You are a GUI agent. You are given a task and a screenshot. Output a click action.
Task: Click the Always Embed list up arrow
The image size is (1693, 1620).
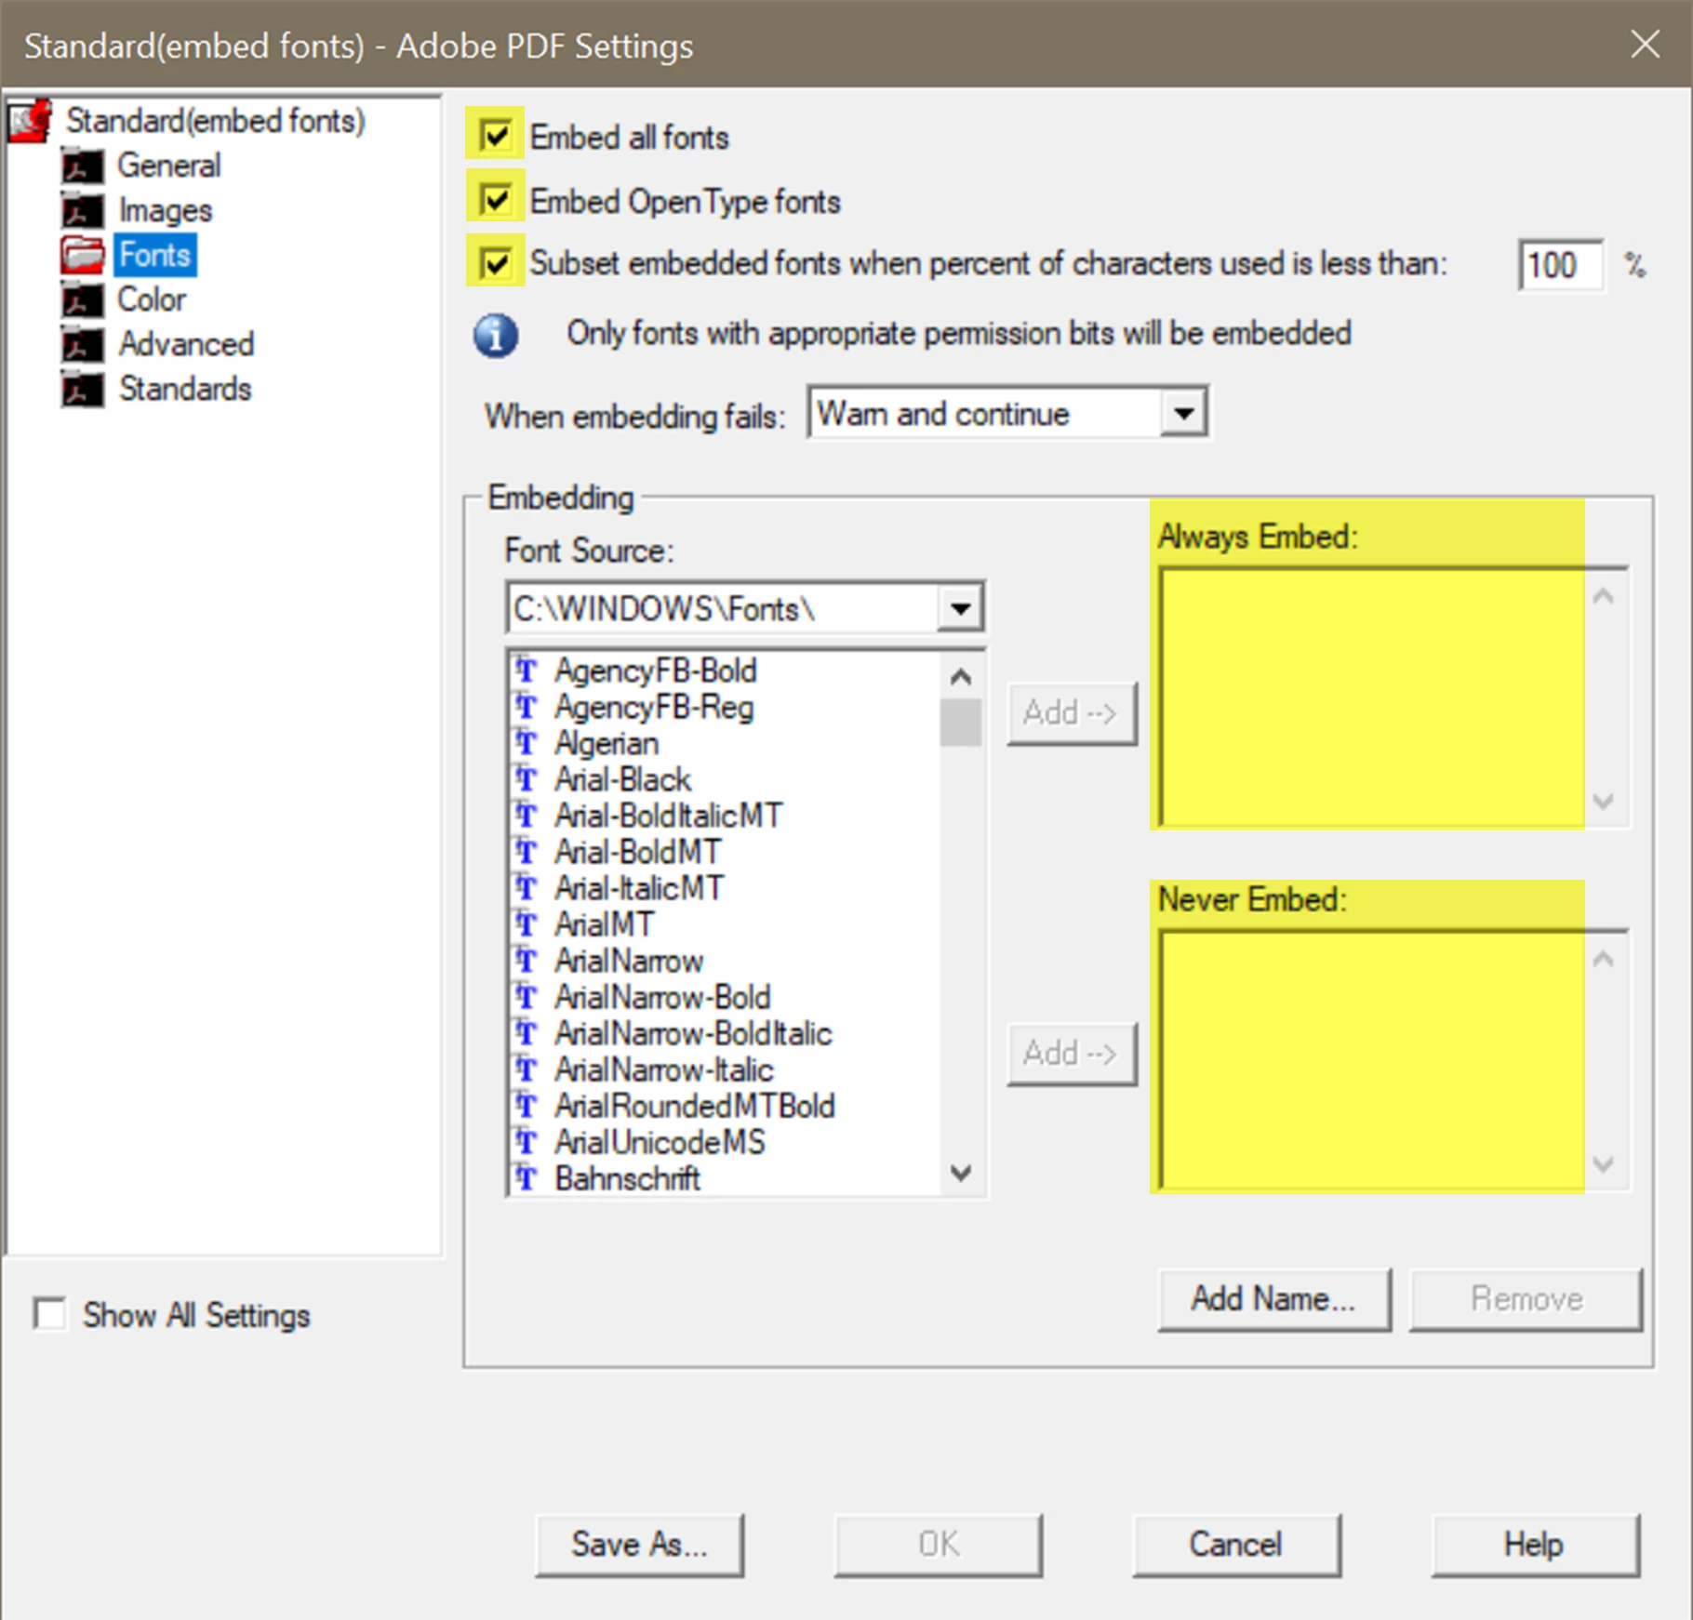click(x=1604, y=596)
